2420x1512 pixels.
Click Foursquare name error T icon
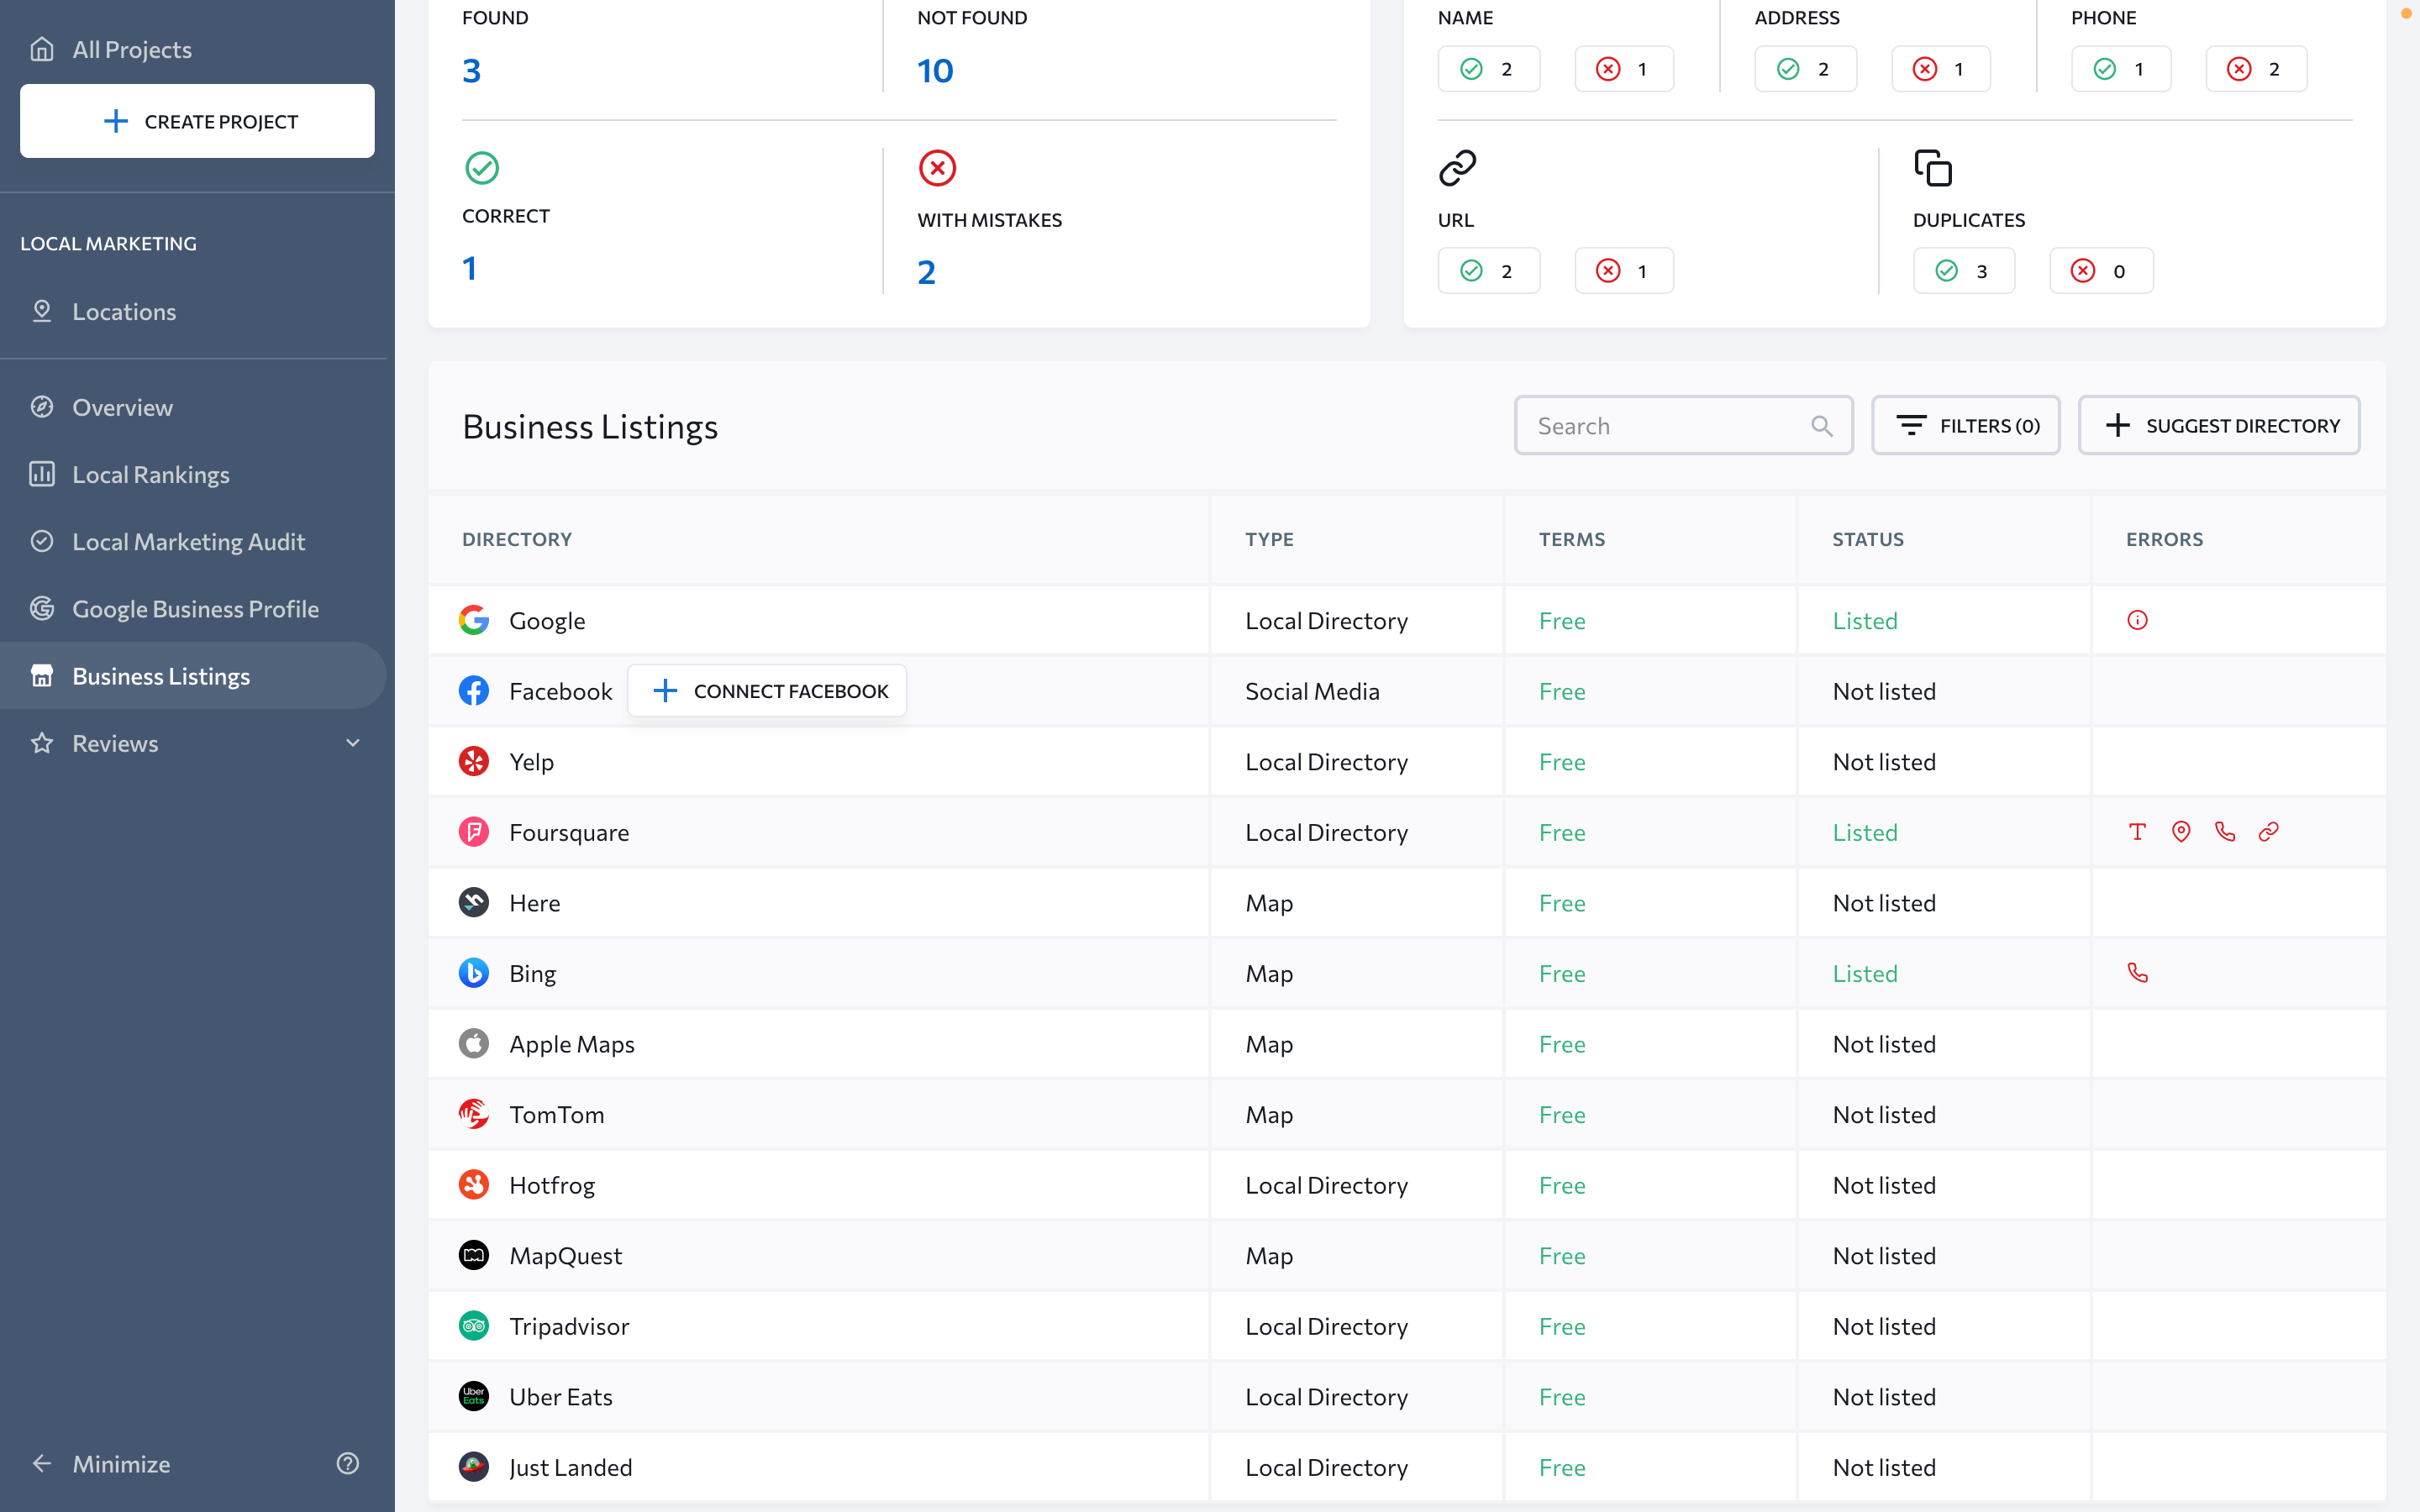click(2137, 832)
